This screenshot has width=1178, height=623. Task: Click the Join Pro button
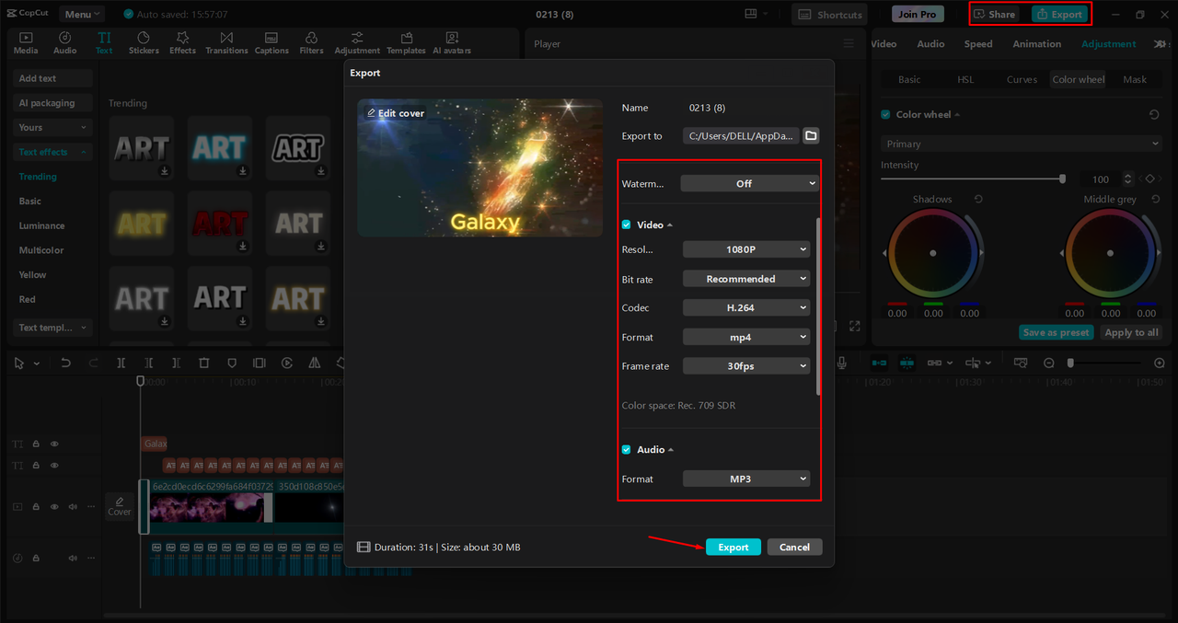tap(918, 15)
